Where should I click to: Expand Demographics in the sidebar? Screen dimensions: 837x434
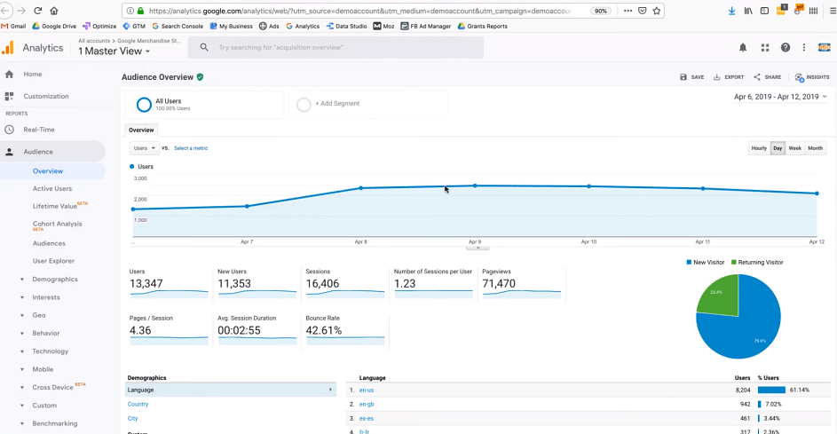[55, 280]
